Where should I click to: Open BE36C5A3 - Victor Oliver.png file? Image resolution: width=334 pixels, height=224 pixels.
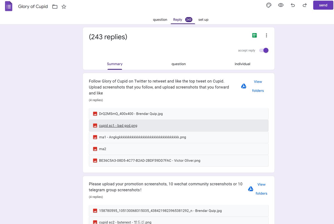[x=179, y=161]
